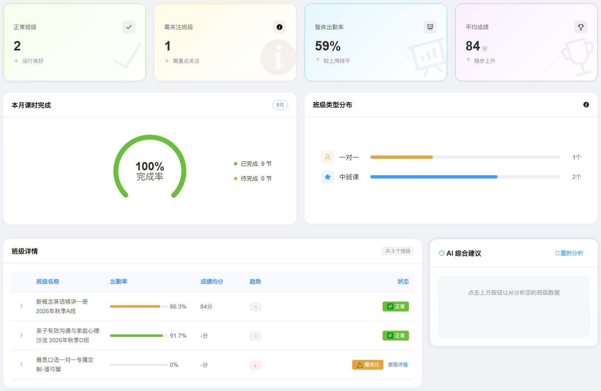
Task: Click the star icon for 中班课
Action: [x=328, y=177]
